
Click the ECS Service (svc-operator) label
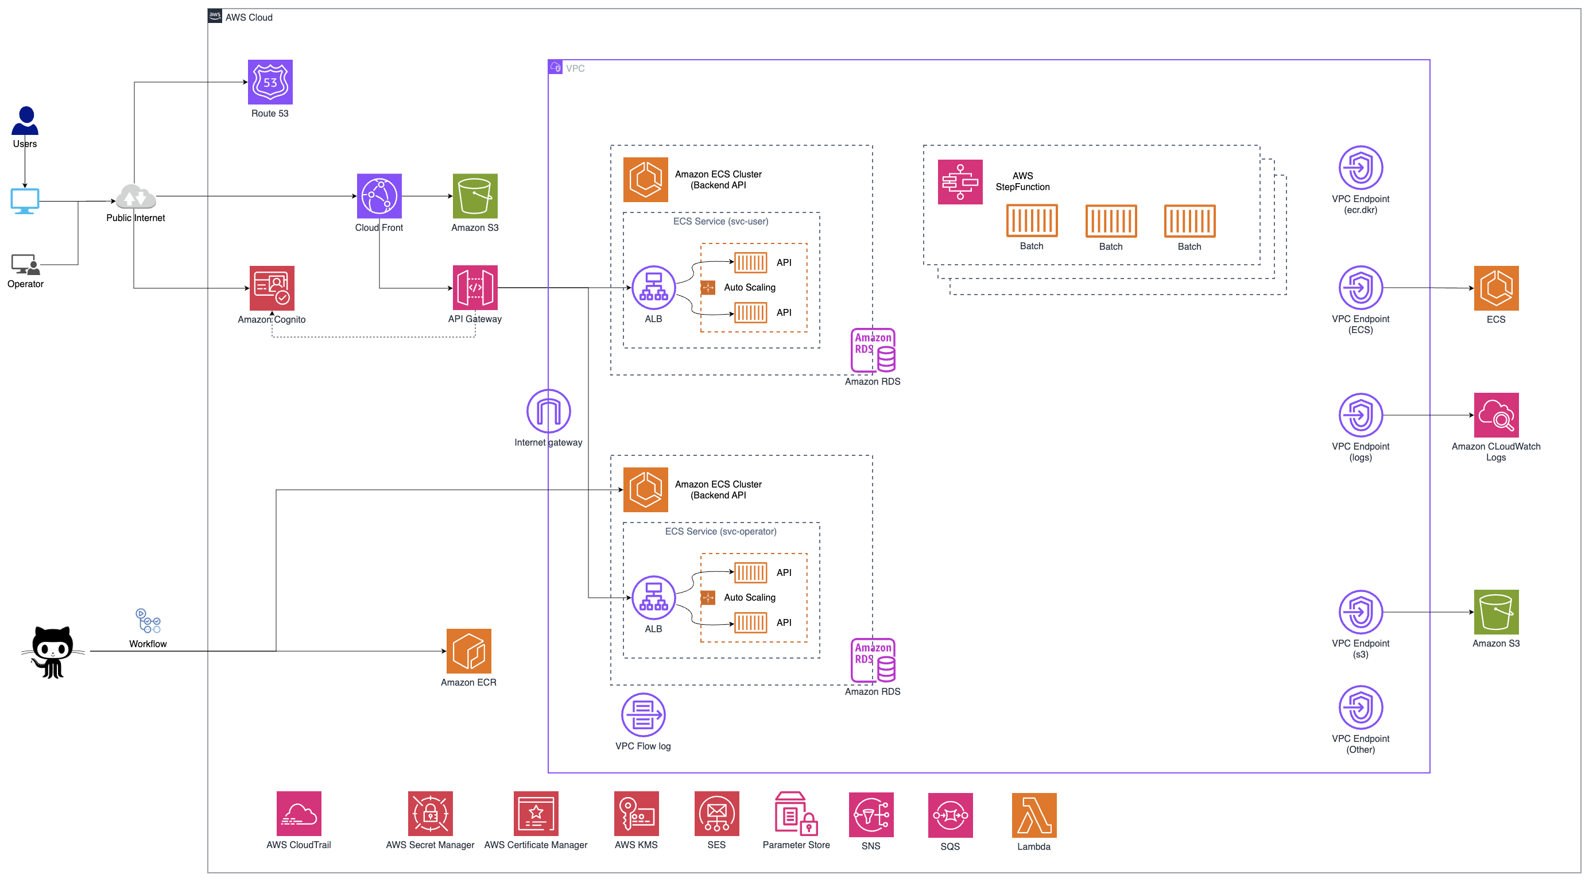pos(720,531)
